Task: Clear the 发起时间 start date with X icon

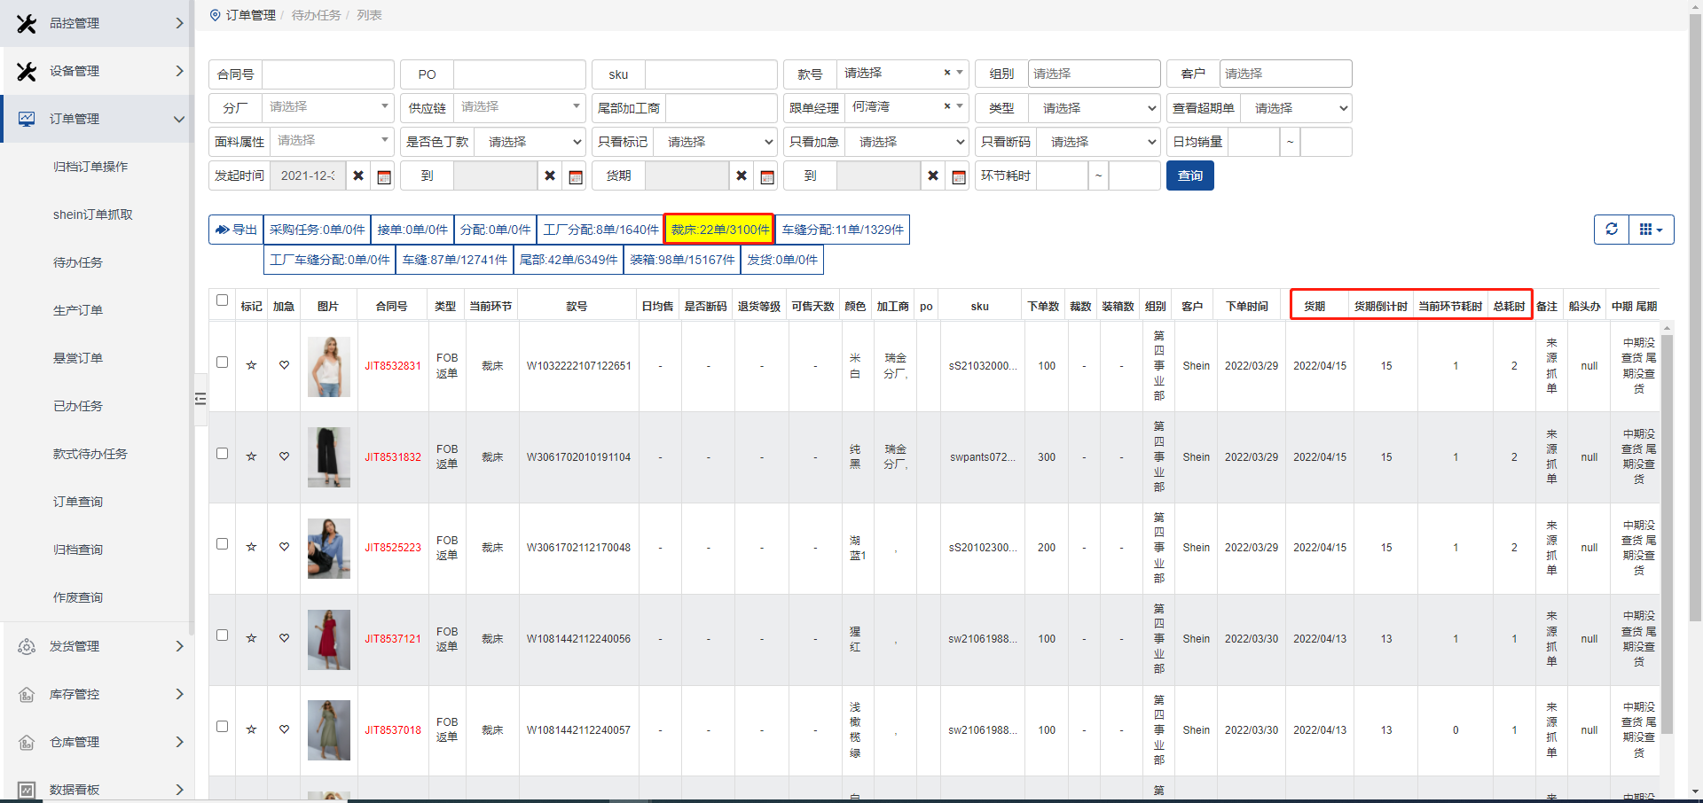Action: (358, 176)
